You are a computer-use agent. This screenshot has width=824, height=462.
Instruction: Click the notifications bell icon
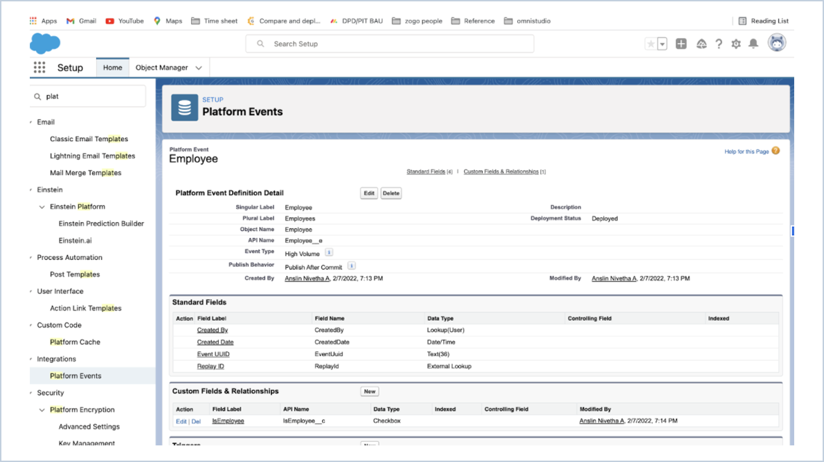(754, 43)
